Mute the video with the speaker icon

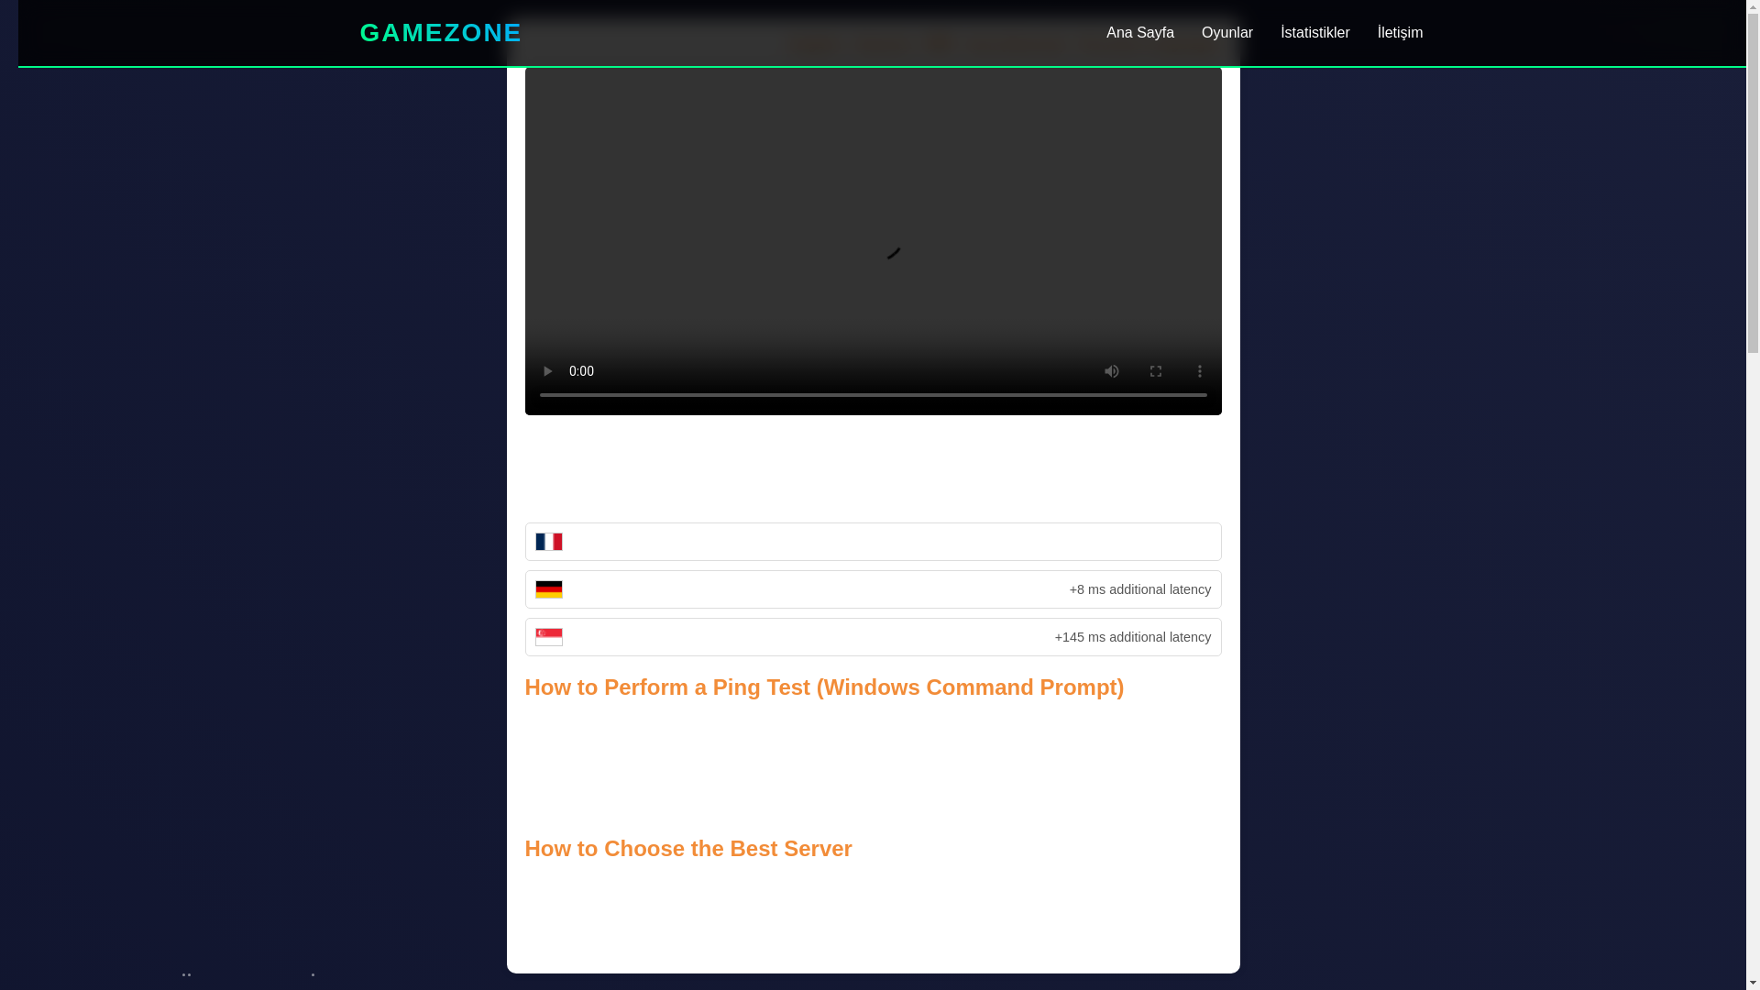pos(1111,371)
